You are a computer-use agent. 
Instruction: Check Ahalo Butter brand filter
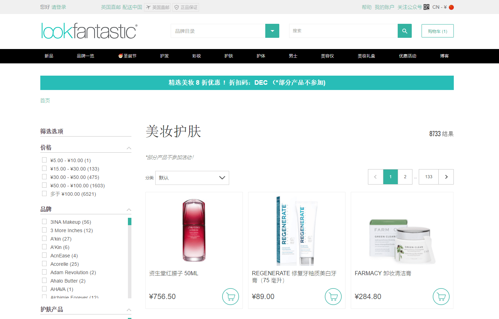(x=44, y=280)
